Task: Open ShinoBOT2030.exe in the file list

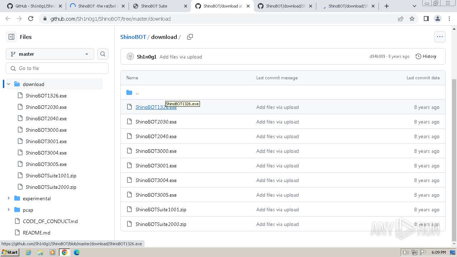Action: (x=156, y=122)
